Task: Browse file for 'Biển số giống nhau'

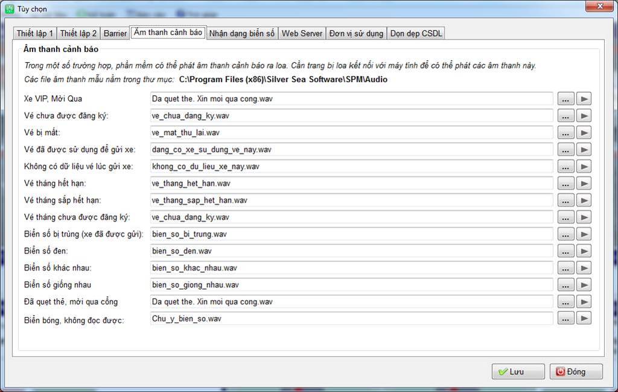Action: click(x=565, y=284)
